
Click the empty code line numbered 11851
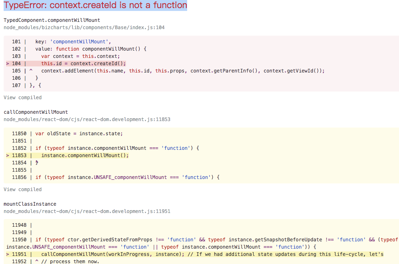pyautogui.click(x=22, y=141)
